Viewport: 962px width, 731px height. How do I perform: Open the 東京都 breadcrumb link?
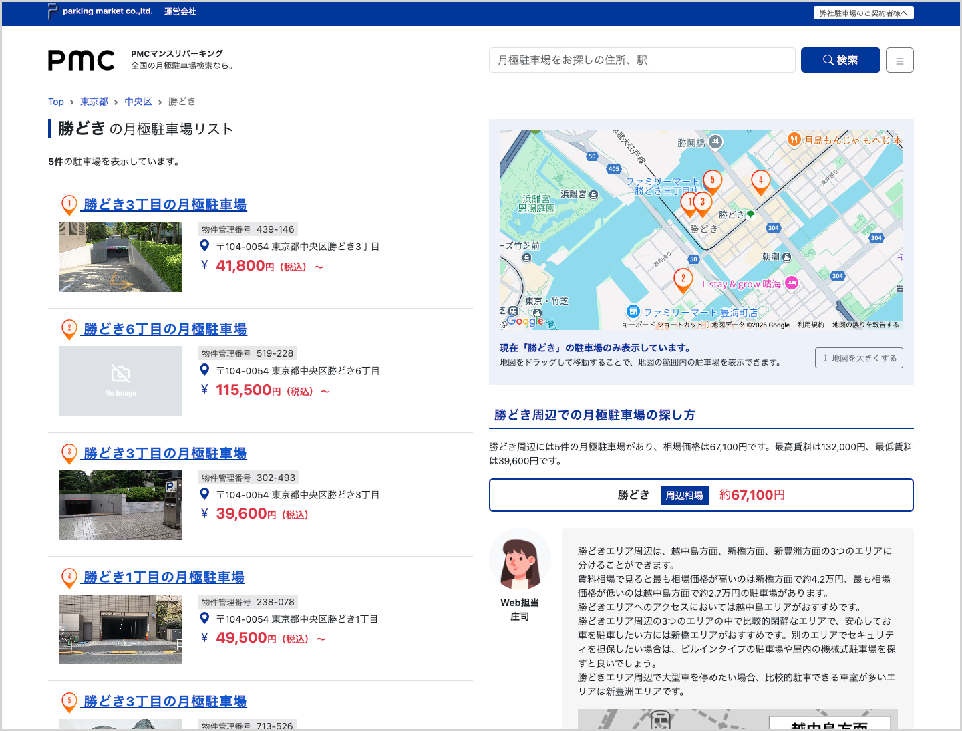click(94, 102)
